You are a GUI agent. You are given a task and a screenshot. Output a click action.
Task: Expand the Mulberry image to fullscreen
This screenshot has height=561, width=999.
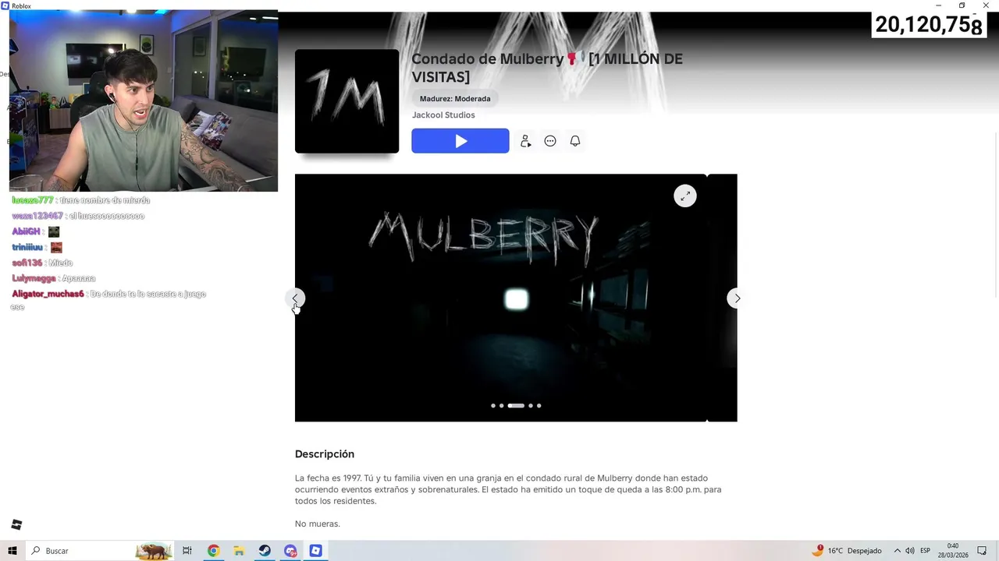[685, 196]
